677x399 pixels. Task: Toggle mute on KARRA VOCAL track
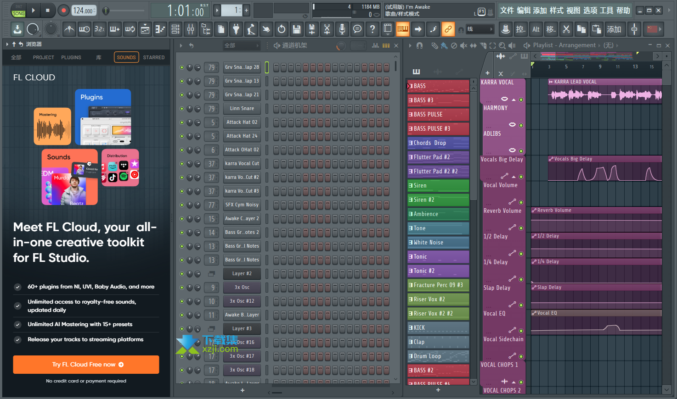click(521, 100)
